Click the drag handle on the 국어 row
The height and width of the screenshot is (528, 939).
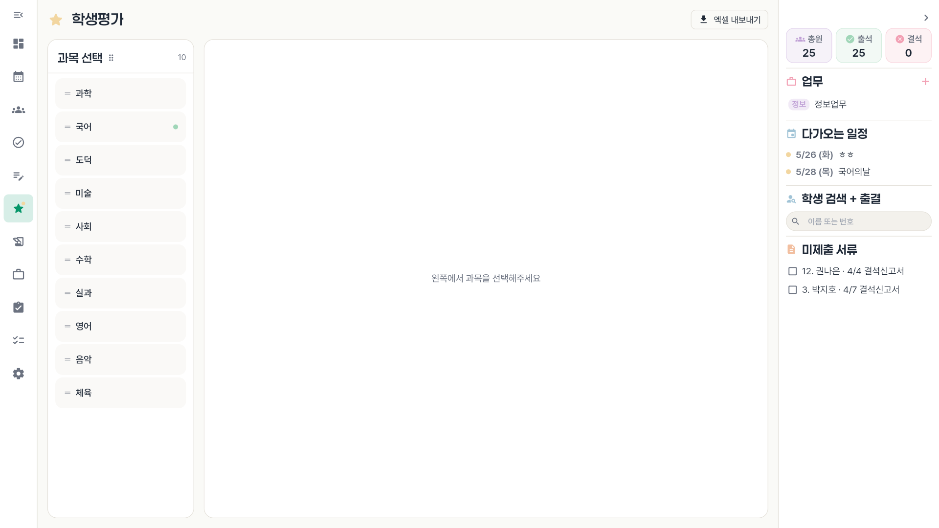[67, 127]
